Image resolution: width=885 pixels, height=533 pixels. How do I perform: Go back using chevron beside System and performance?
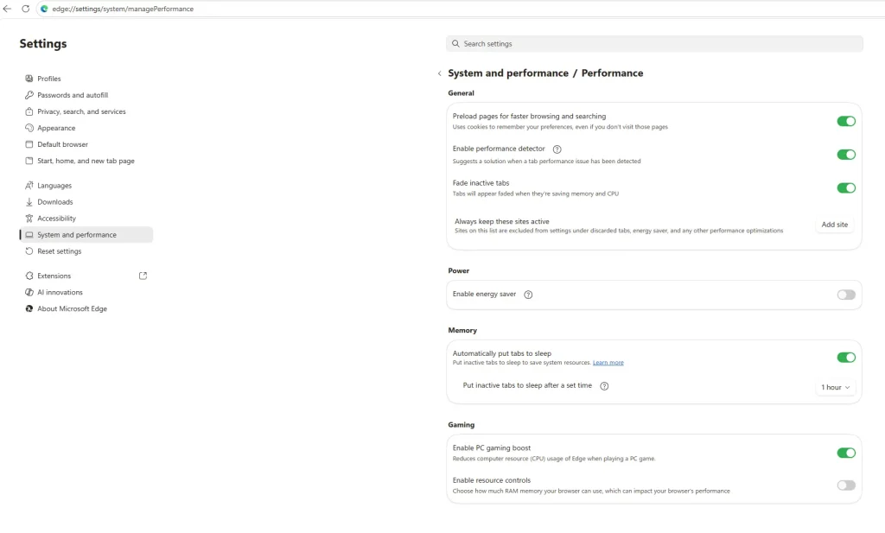point(440,73)
